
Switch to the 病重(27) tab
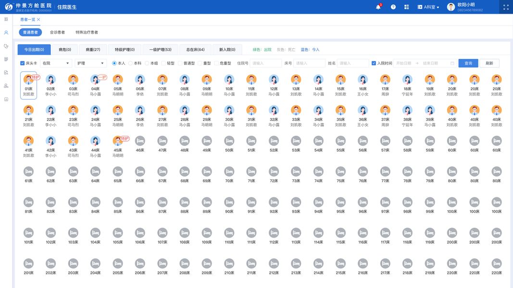point(93,49)
